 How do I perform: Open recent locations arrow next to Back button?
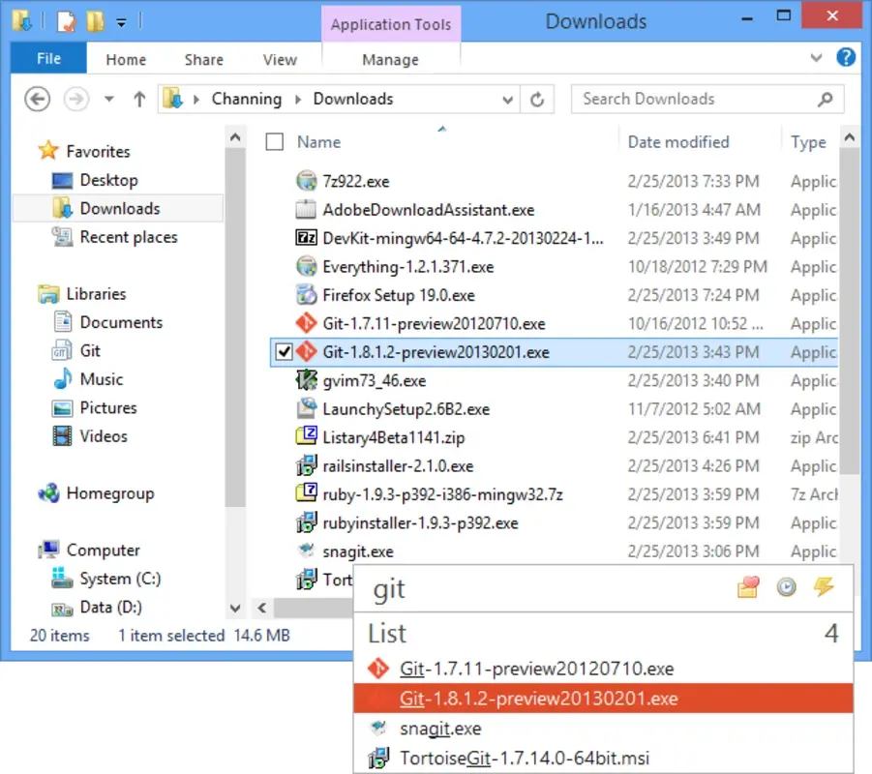click(108, 98)
